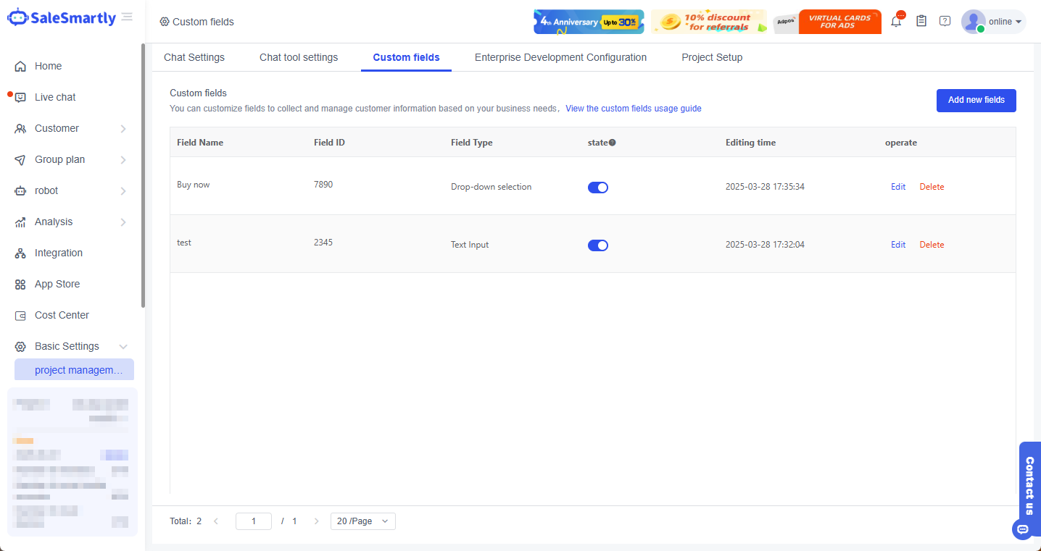Open the online status dropdown

(x=1005, y=22)
